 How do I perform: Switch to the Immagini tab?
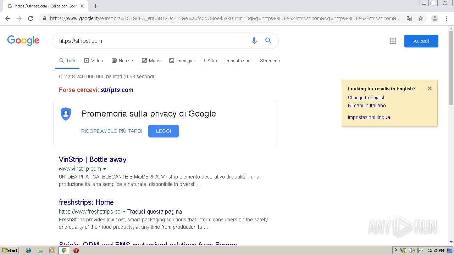(182, 61)
